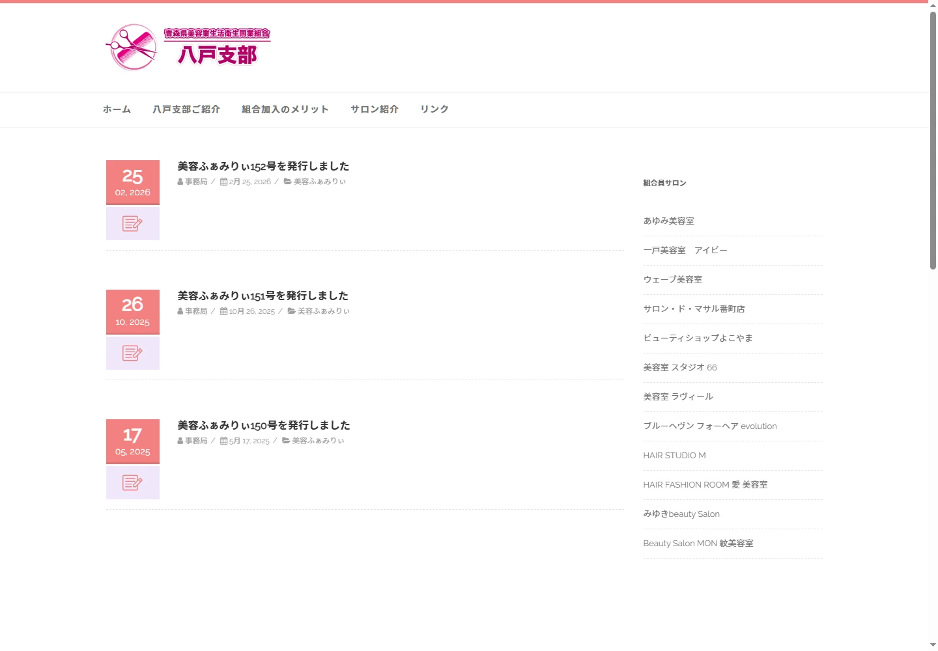The width and height of the screenshot is (938, 651).
Task: Click the 26 10, 2025 date badge
Action: (x=133, y=312)
